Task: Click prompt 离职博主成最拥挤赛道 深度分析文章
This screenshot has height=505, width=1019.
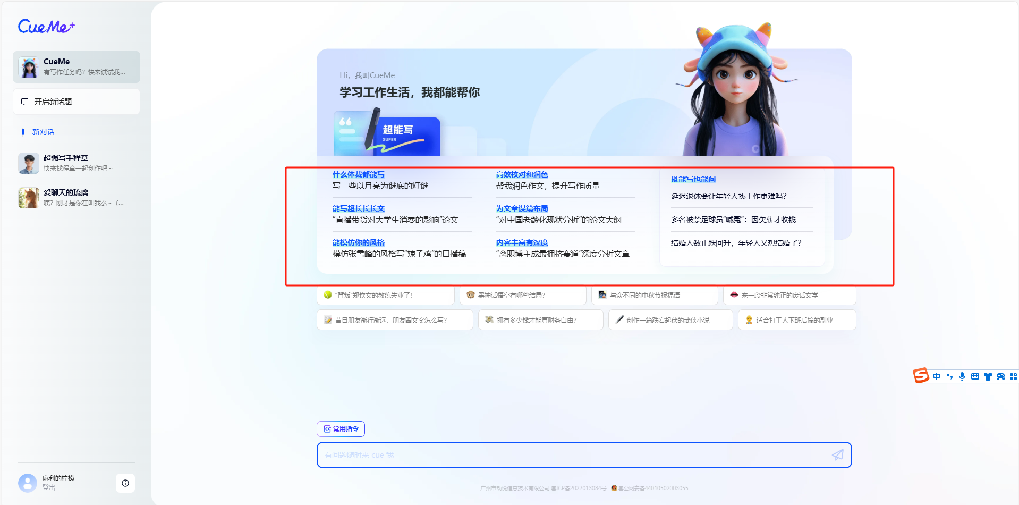Action: (x=563, y=254)
